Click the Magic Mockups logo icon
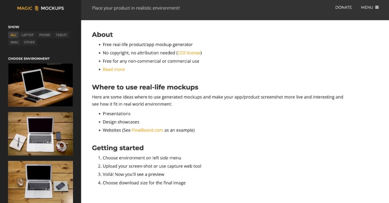The height and width of the screenshot is (203, 389). click(37, 8)
